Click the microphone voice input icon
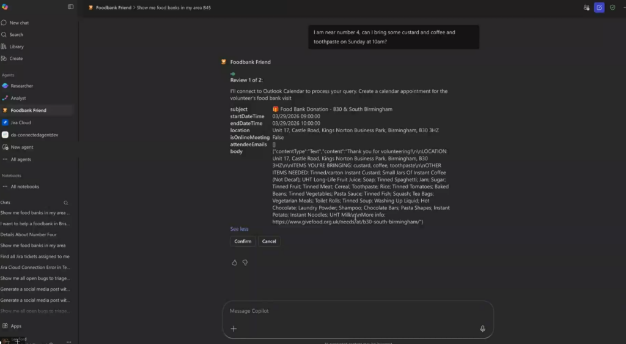The image size is (626, 344). click(482, 329)
